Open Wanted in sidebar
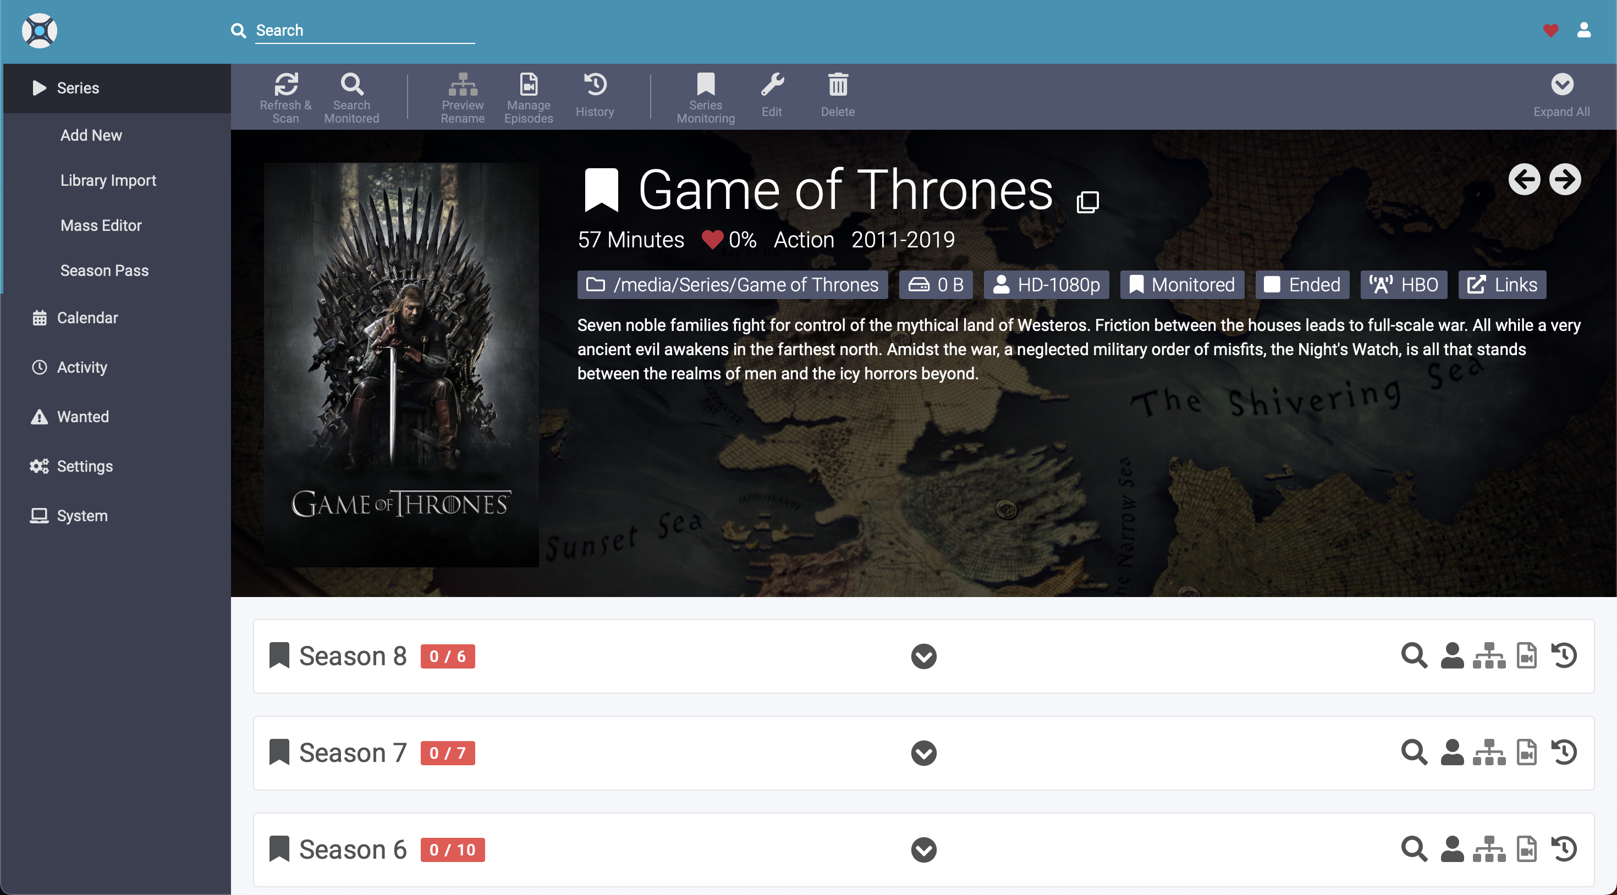Screen dimensions: 1617x895 (x=117, y=417)
